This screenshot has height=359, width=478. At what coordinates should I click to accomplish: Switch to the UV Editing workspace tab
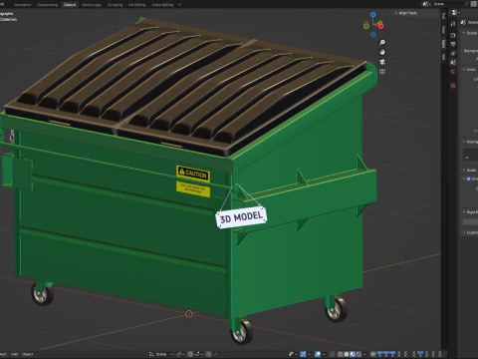(x=136, y=5)
